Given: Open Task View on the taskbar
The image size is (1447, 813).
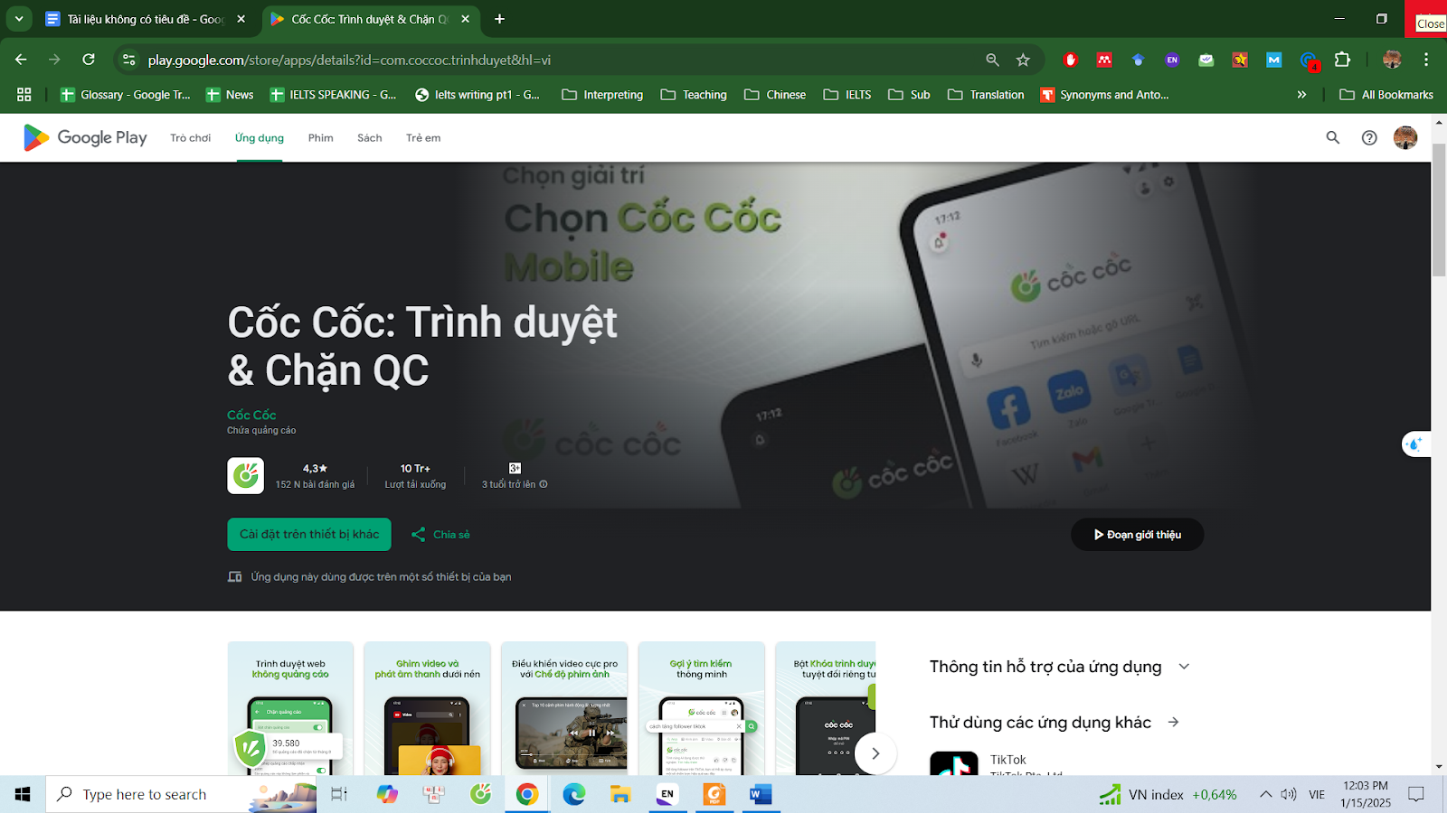Looking at the screenshot, I should click(x=339, y=794).
